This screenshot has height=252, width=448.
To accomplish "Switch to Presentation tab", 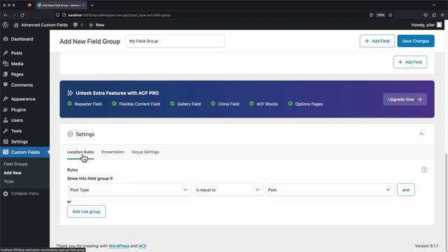I will coord(113,152).
